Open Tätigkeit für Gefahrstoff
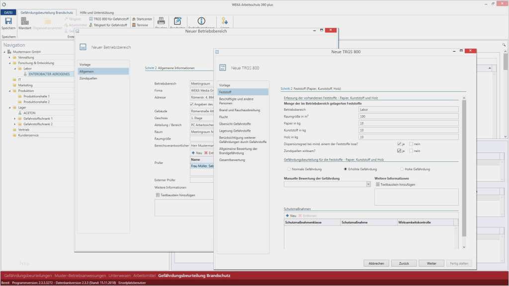Image resolution: width=509 pixels, height=286 pixels. pyautogui.click(x=90, y=25)
